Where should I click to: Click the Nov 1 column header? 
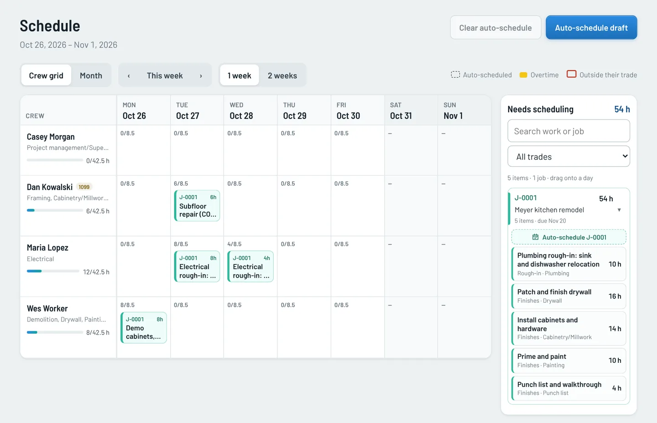pos(464,110)
